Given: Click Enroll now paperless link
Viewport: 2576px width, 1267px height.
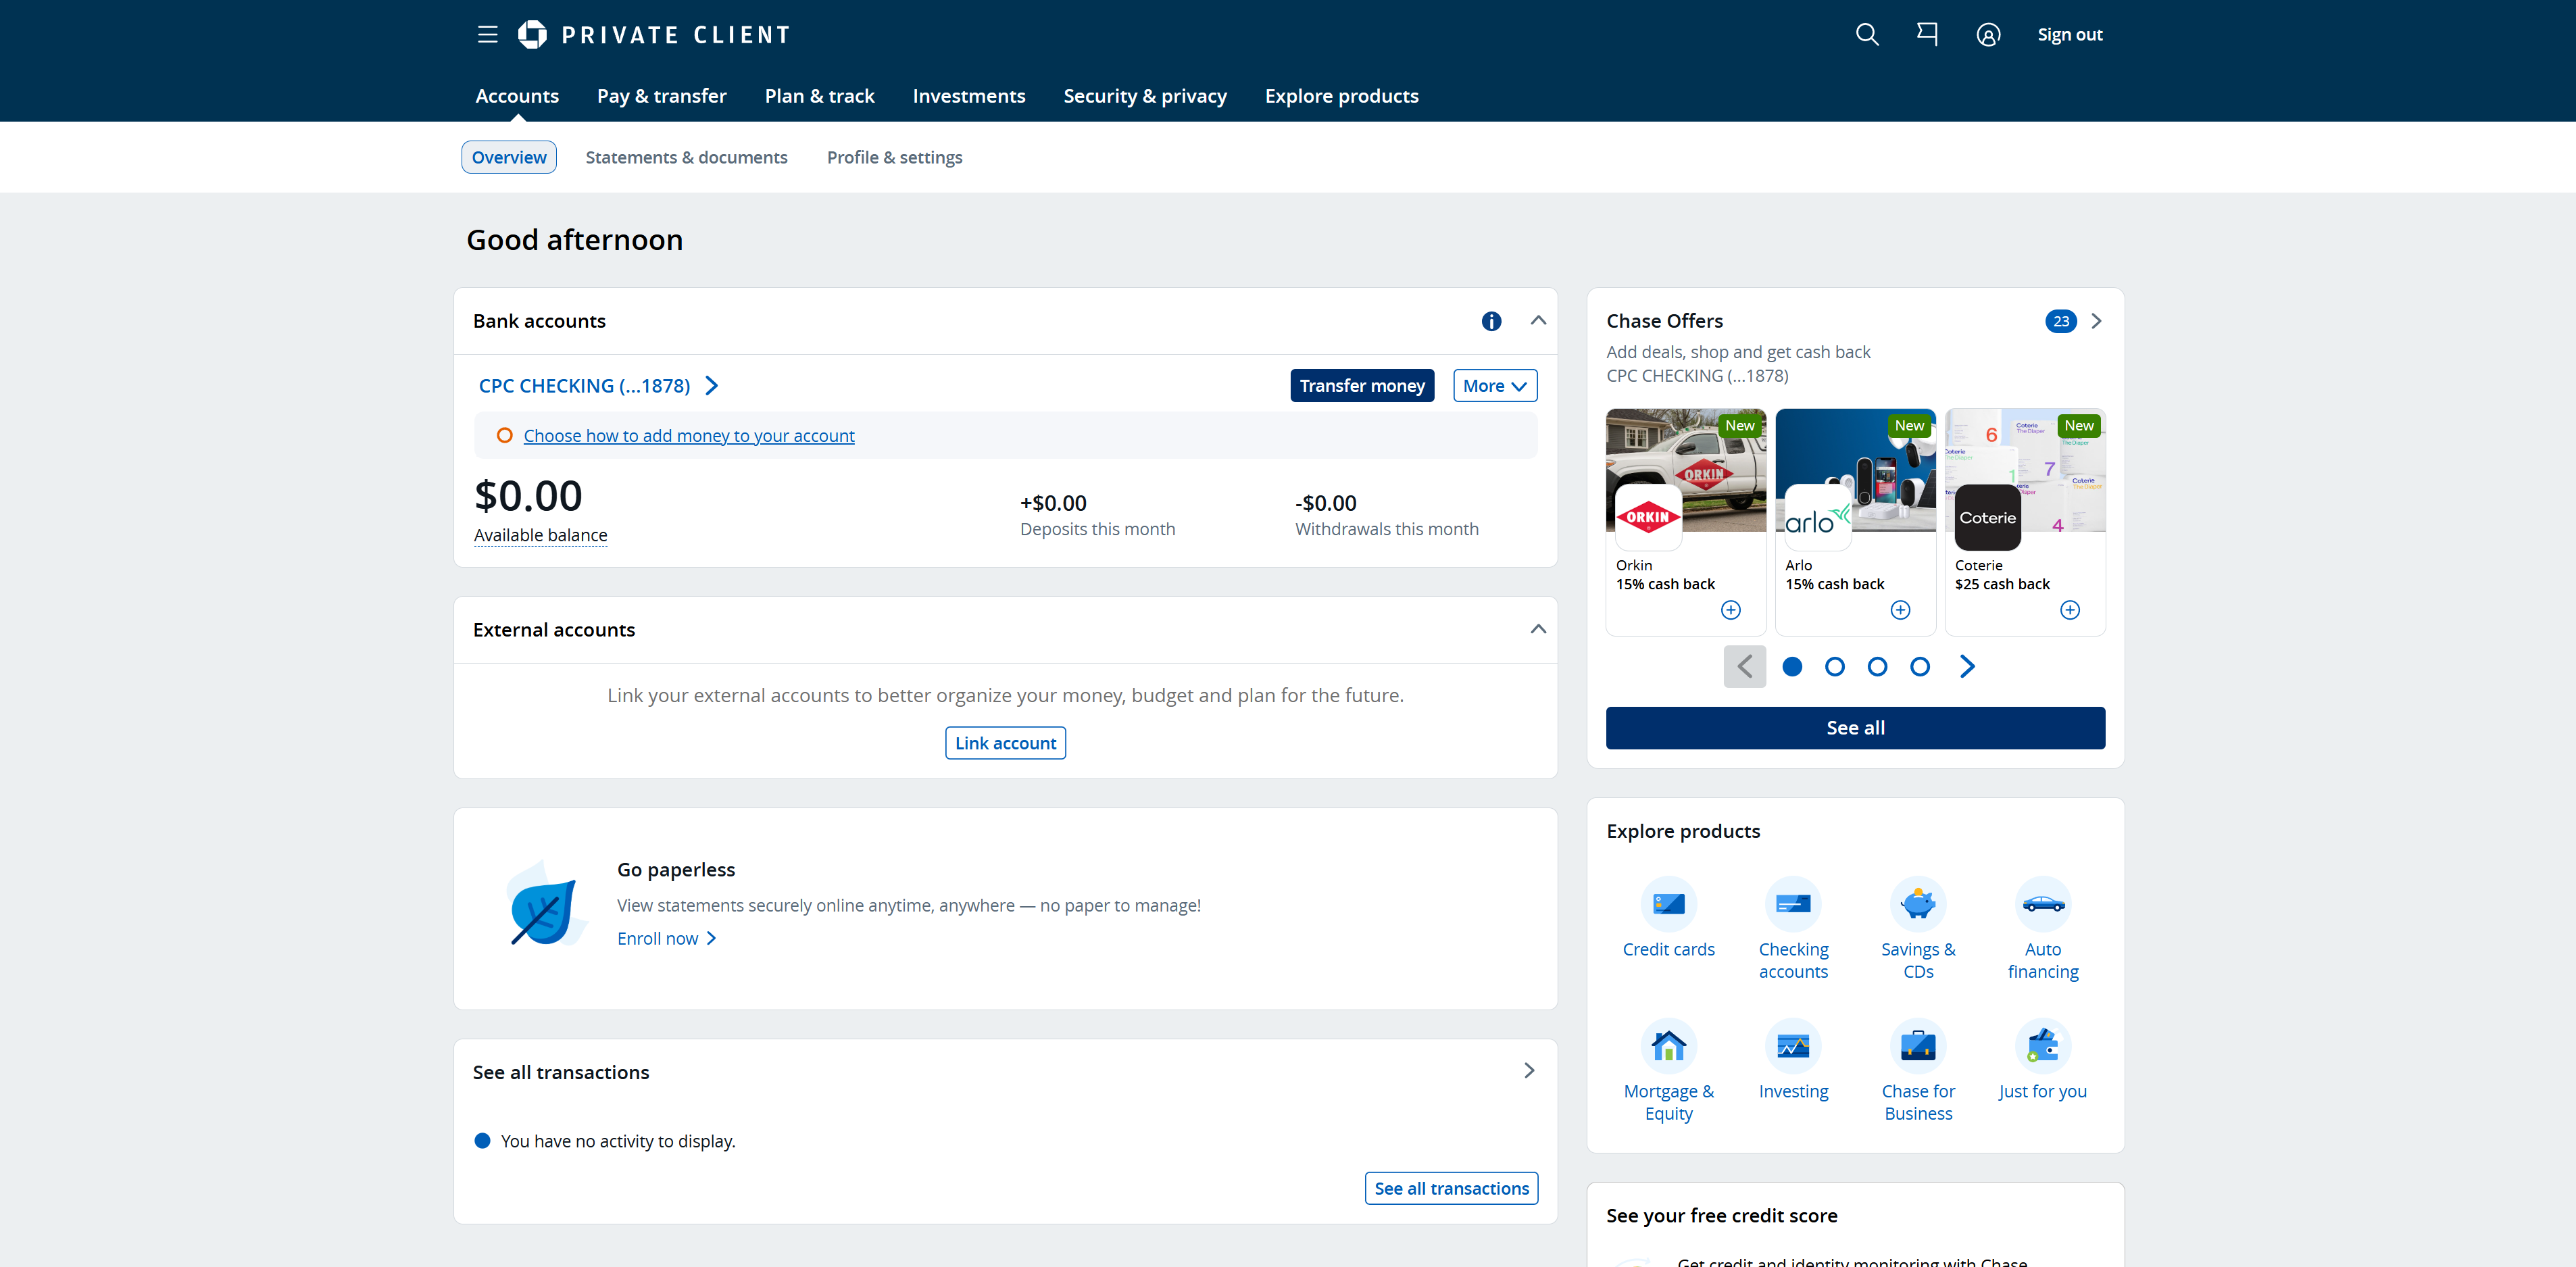Looking at the screenshot, I should [666, 938].
